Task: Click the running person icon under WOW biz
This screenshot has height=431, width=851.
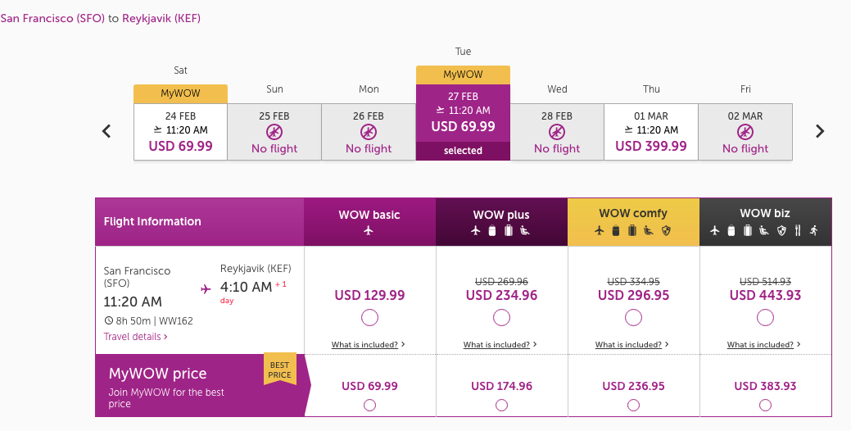Action: pyautogui.click(x=814, y=231)
